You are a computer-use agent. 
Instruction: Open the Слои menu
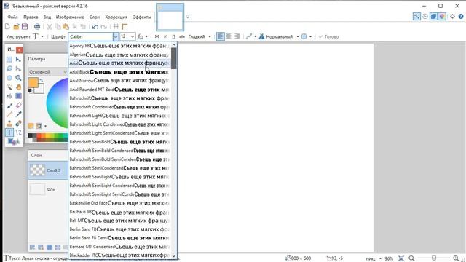95,17
